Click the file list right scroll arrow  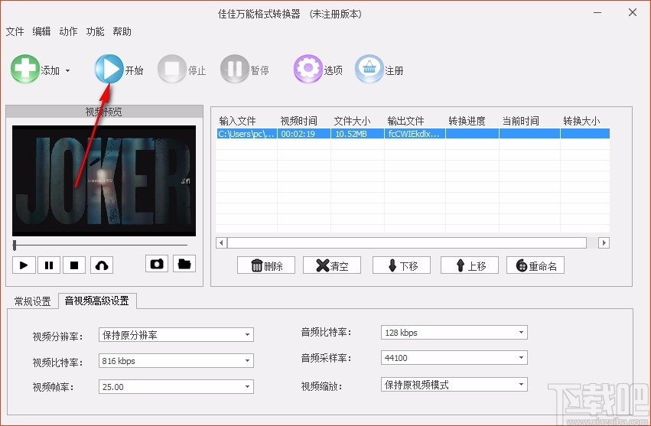click(x=604, y=242)
